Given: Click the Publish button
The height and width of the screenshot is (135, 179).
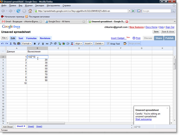Looking at the screenshot, I should pos(169,38).
